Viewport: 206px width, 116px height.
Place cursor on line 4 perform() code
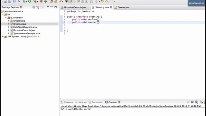point(94,19)
